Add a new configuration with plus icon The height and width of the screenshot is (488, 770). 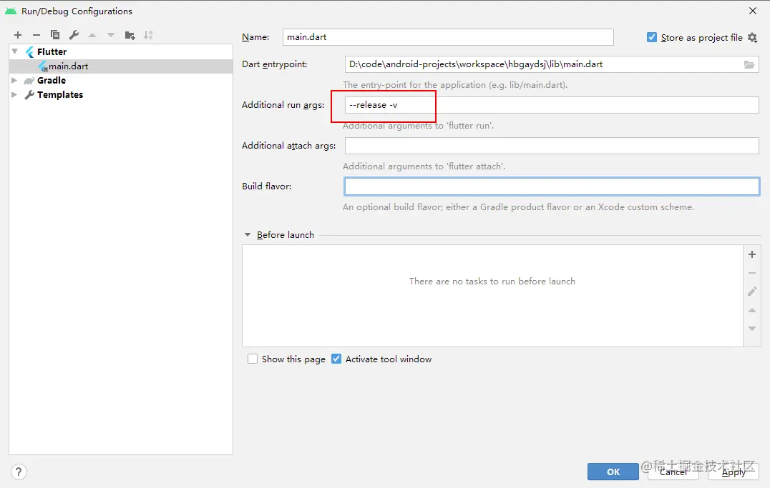click(x=18, y=35)
